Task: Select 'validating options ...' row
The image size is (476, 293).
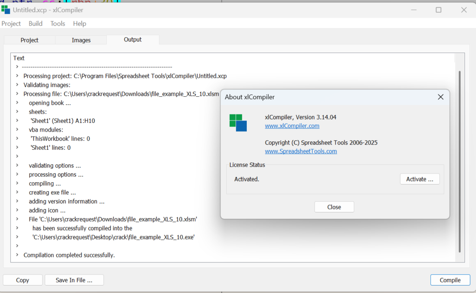Action: (55, 166)
